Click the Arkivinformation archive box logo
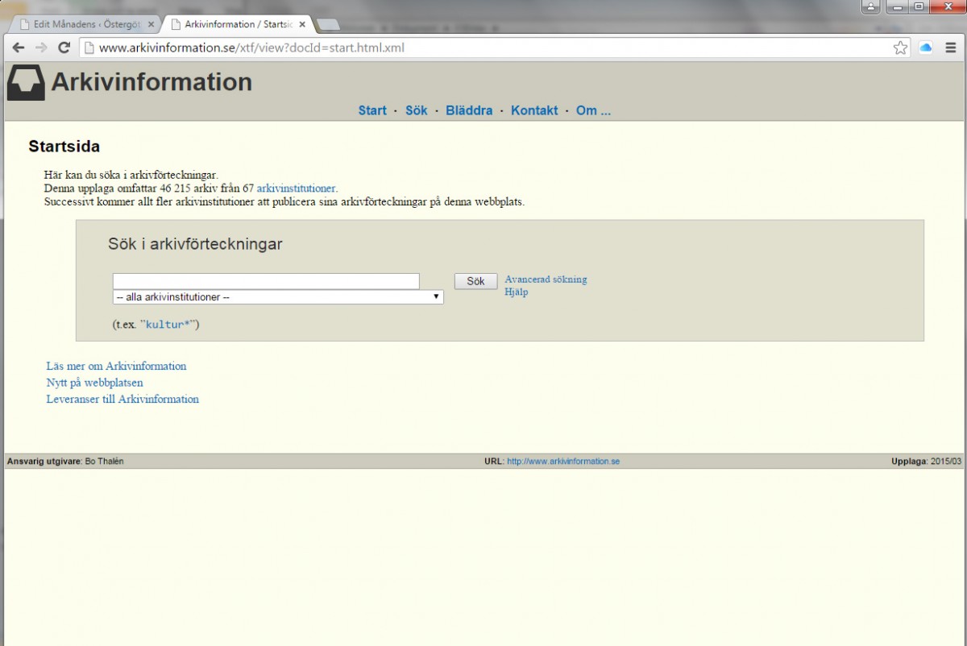This screenshot has height=646, width=967. tap(26, 84)
